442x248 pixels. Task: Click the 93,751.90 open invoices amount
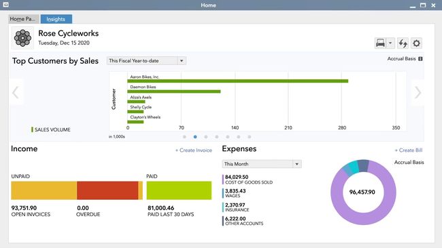tap(24, 208)
